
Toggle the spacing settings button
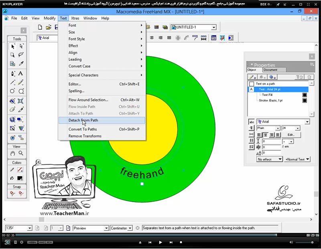[252, 134]
